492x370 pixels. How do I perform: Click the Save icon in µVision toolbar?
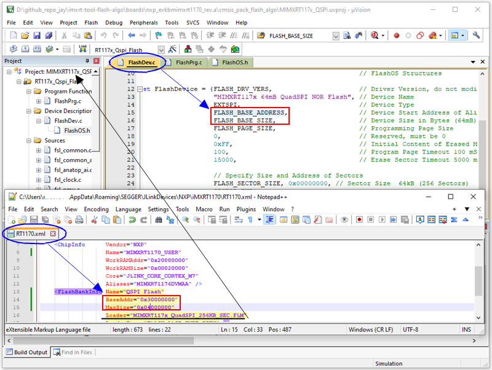[x=36, y=36]
